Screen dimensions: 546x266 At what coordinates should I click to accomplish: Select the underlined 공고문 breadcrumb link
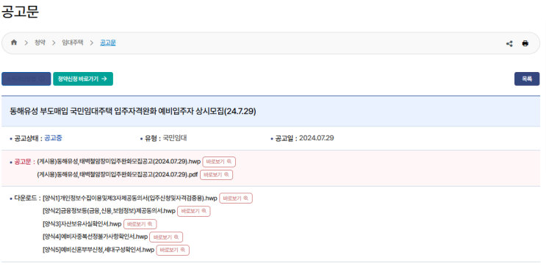(108, 43)
